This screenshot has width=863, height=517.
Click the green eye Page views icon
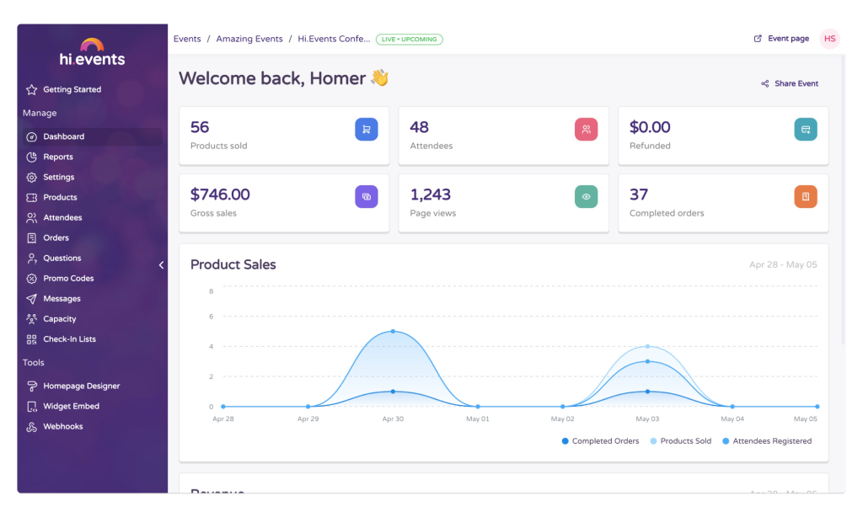(x=586, y=196)
